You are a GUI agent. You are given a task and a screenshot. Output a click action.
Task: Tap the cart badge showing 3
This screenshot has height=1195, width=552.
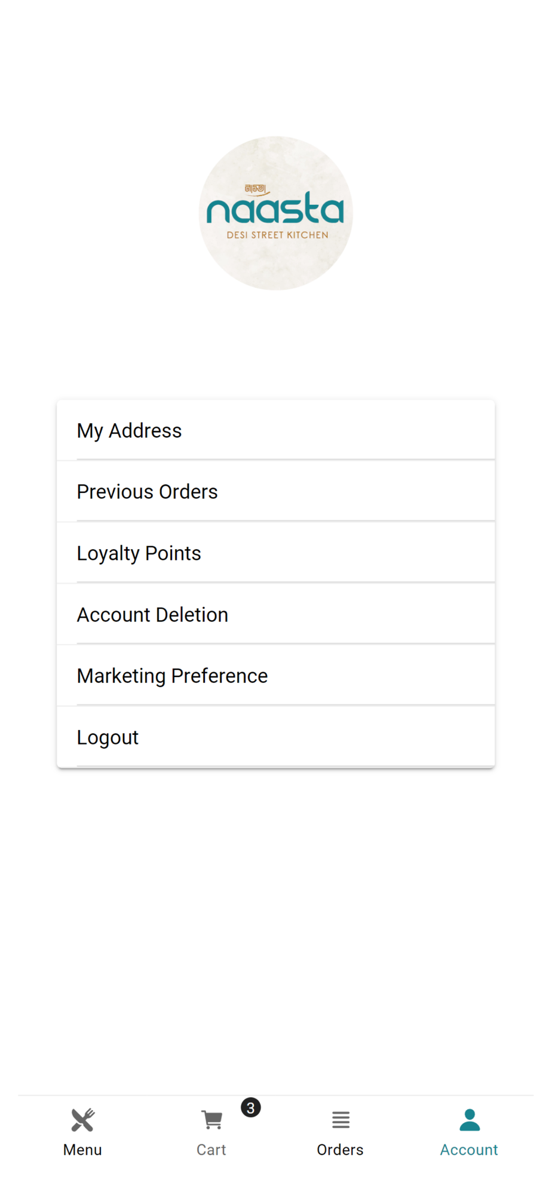(x=251, y=1108)
